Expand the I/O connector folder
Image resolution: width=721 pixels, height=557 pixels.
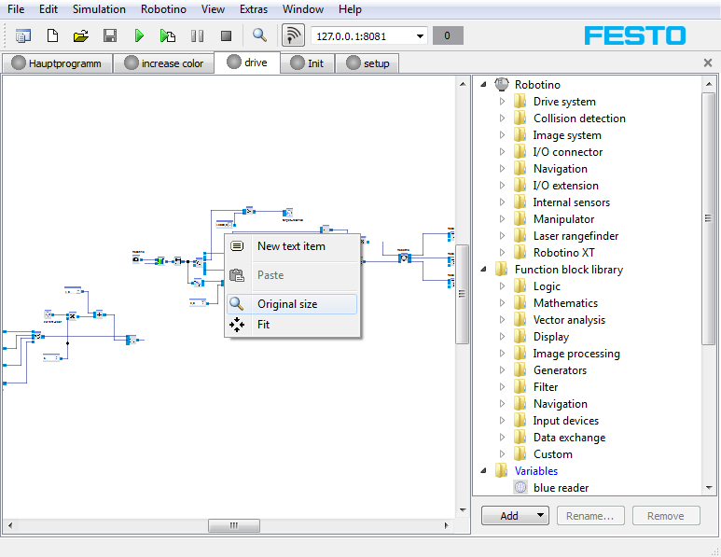pos(502,152)
